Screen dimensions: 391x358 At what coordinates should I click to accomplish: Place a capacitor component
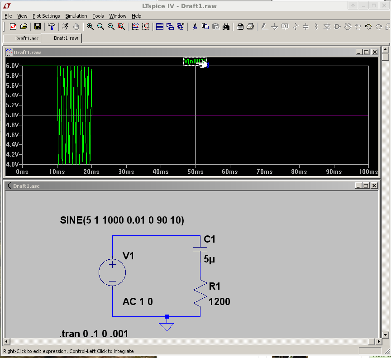(305, 27)
